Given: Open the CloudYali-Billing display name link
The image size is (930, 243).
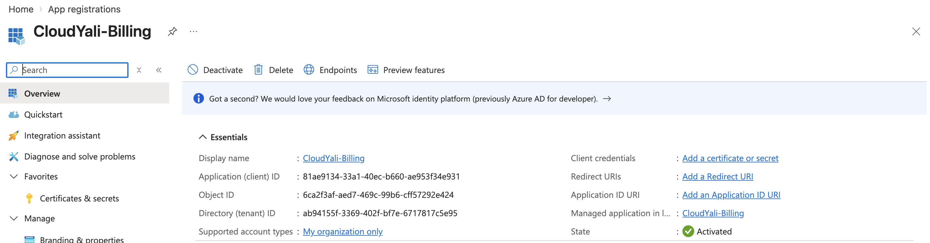Looking at the screenshot, I should (x=334, y=158).
